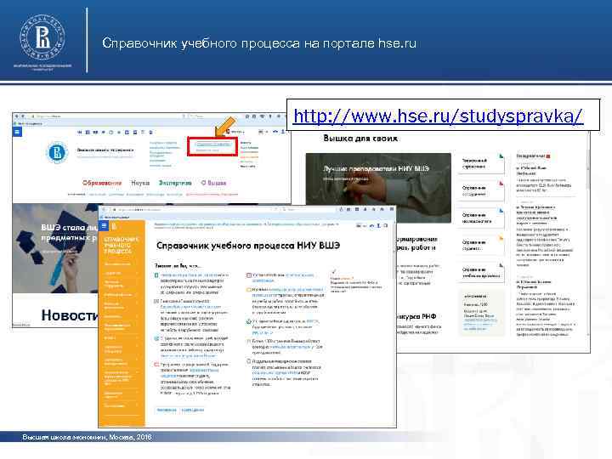Click the Вышка для своих heading
612x459 pixels.
click(360, 139)
